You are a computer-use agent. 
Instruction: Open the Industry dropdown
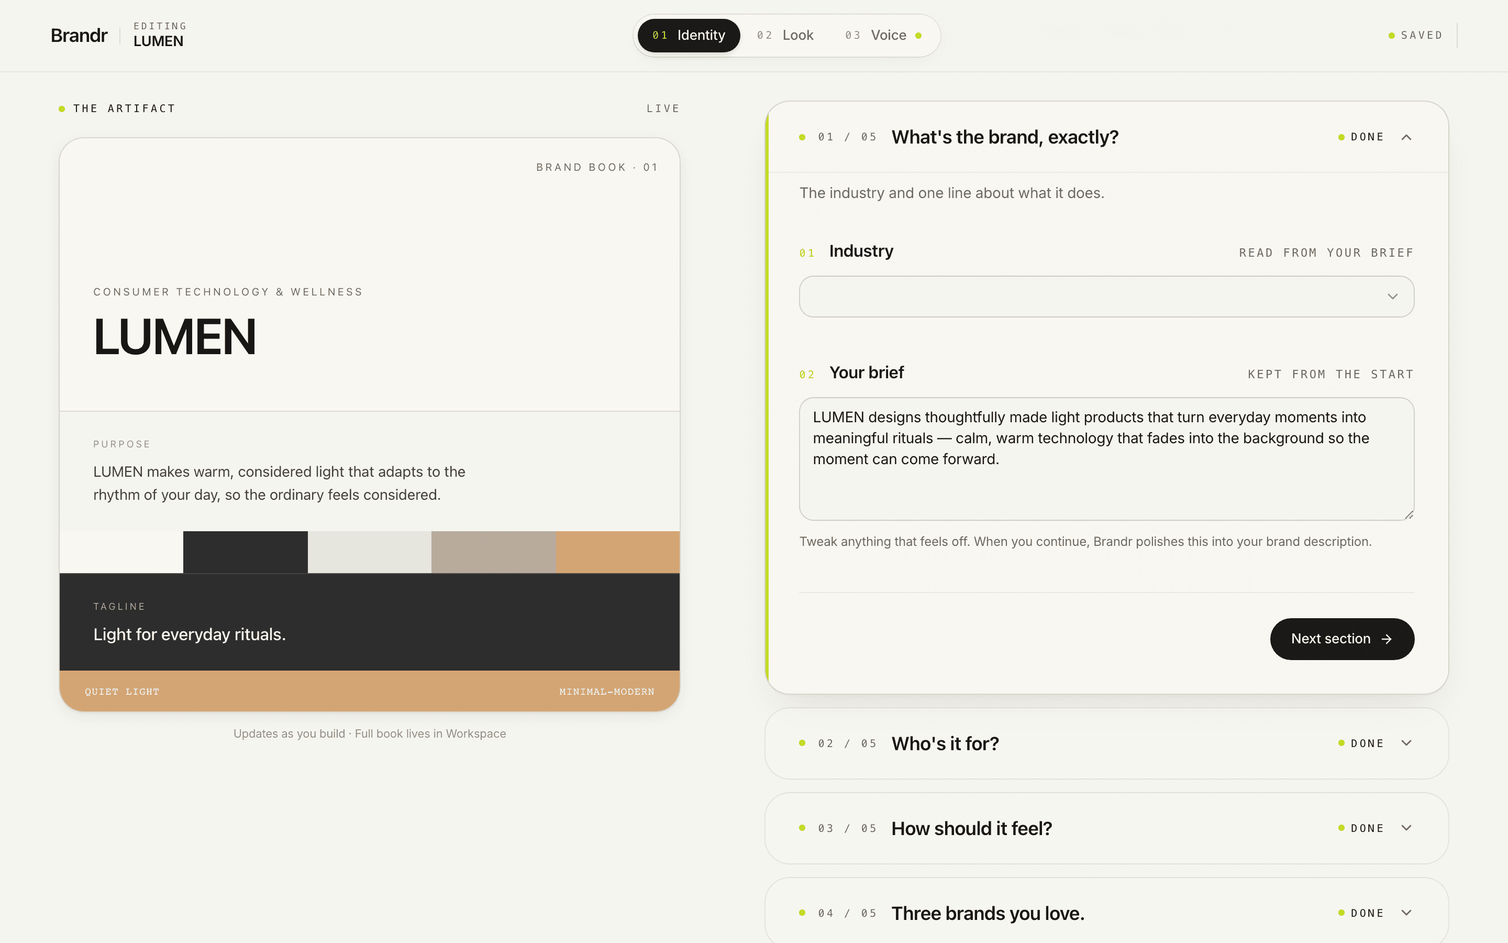(1106, 296)
